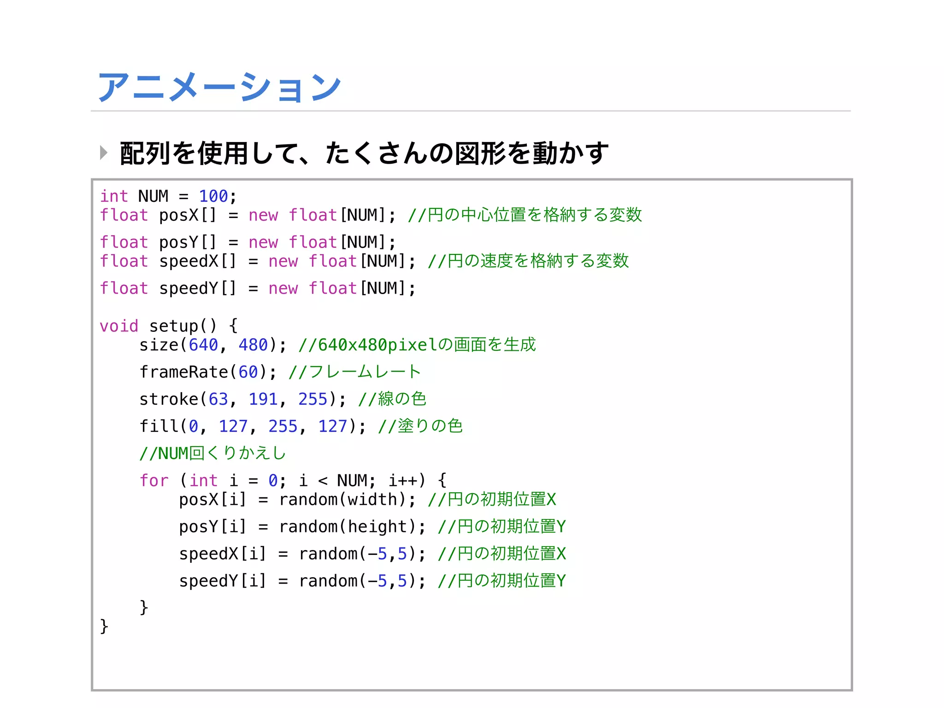The width and height of the screenshot is (944, 708).
Task: Click the comment //円の中心位置を格納する変数
Action: [x=525, y=215]
